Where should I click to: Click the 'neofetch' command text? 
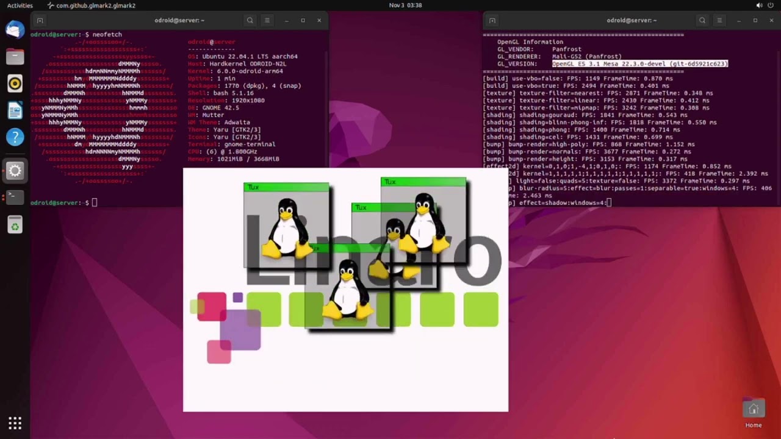coord(107,35)
